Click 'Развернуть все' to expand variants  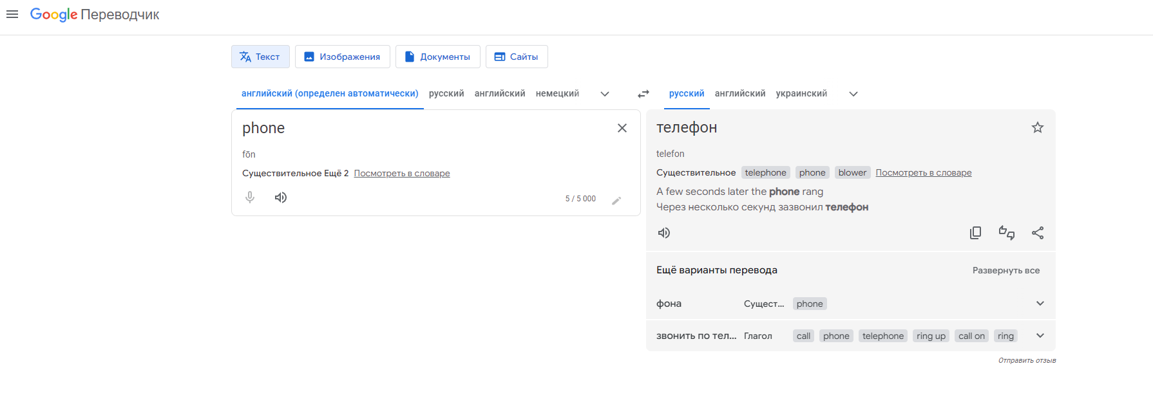tap(1006, 270)
